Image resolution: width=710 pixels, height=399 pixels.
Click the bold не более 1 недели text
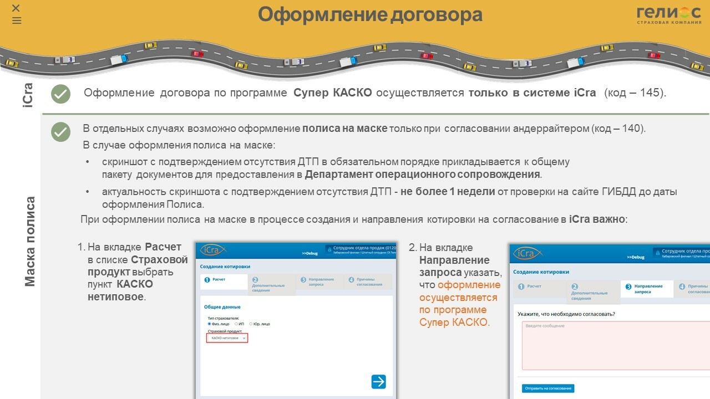coord(448,192)
